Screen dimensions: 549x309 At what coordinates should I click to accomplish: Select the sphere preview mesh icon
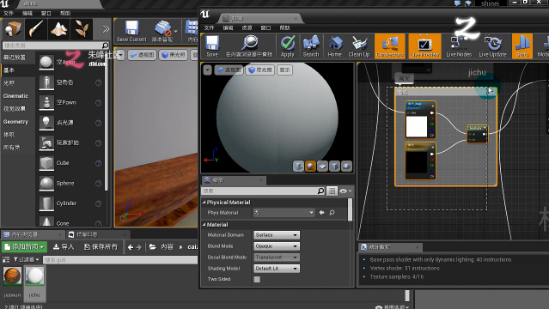310,166
